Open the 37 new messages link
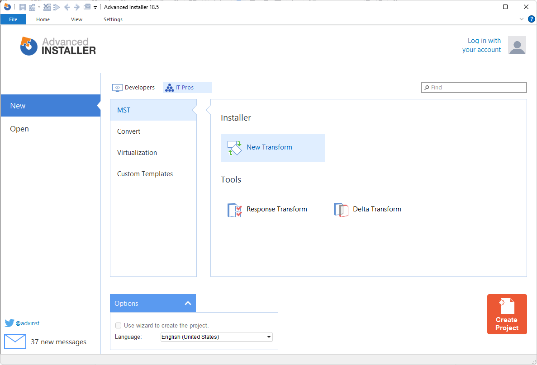The image size is (537, 365). (58, 342)
